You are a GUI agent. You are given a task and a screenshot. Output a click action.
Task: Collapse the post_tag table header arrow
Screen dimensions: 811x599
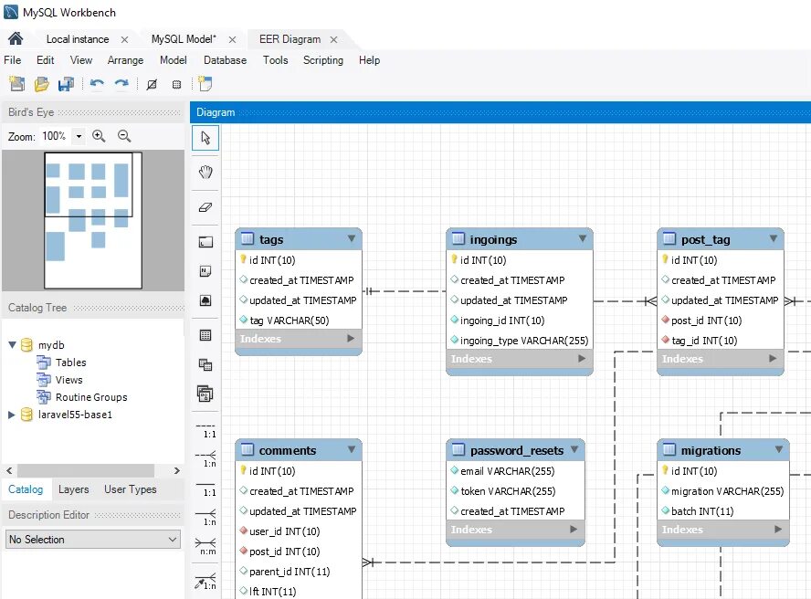coord(774,238)
